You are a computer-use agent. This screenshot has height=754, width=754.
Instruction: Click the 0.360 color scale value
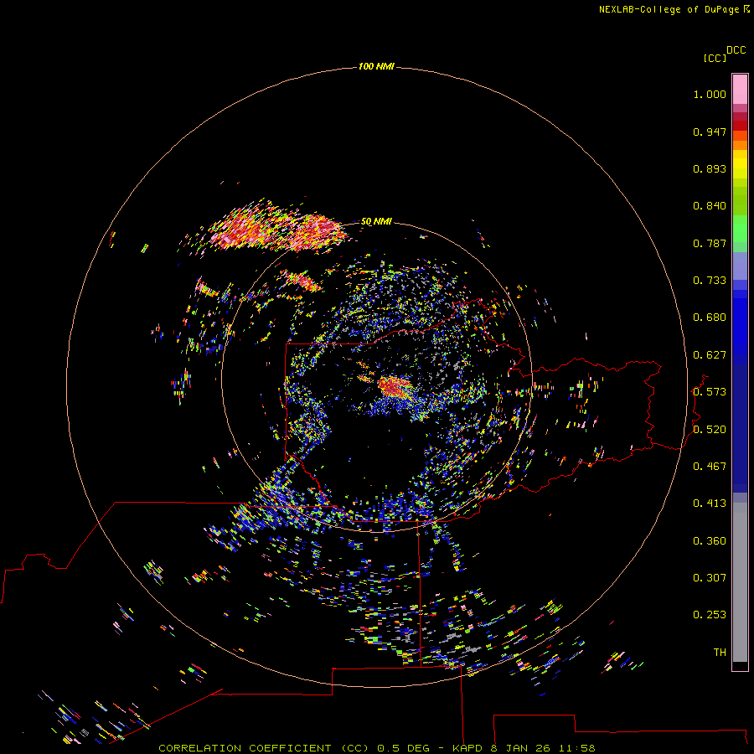point(710,541)
